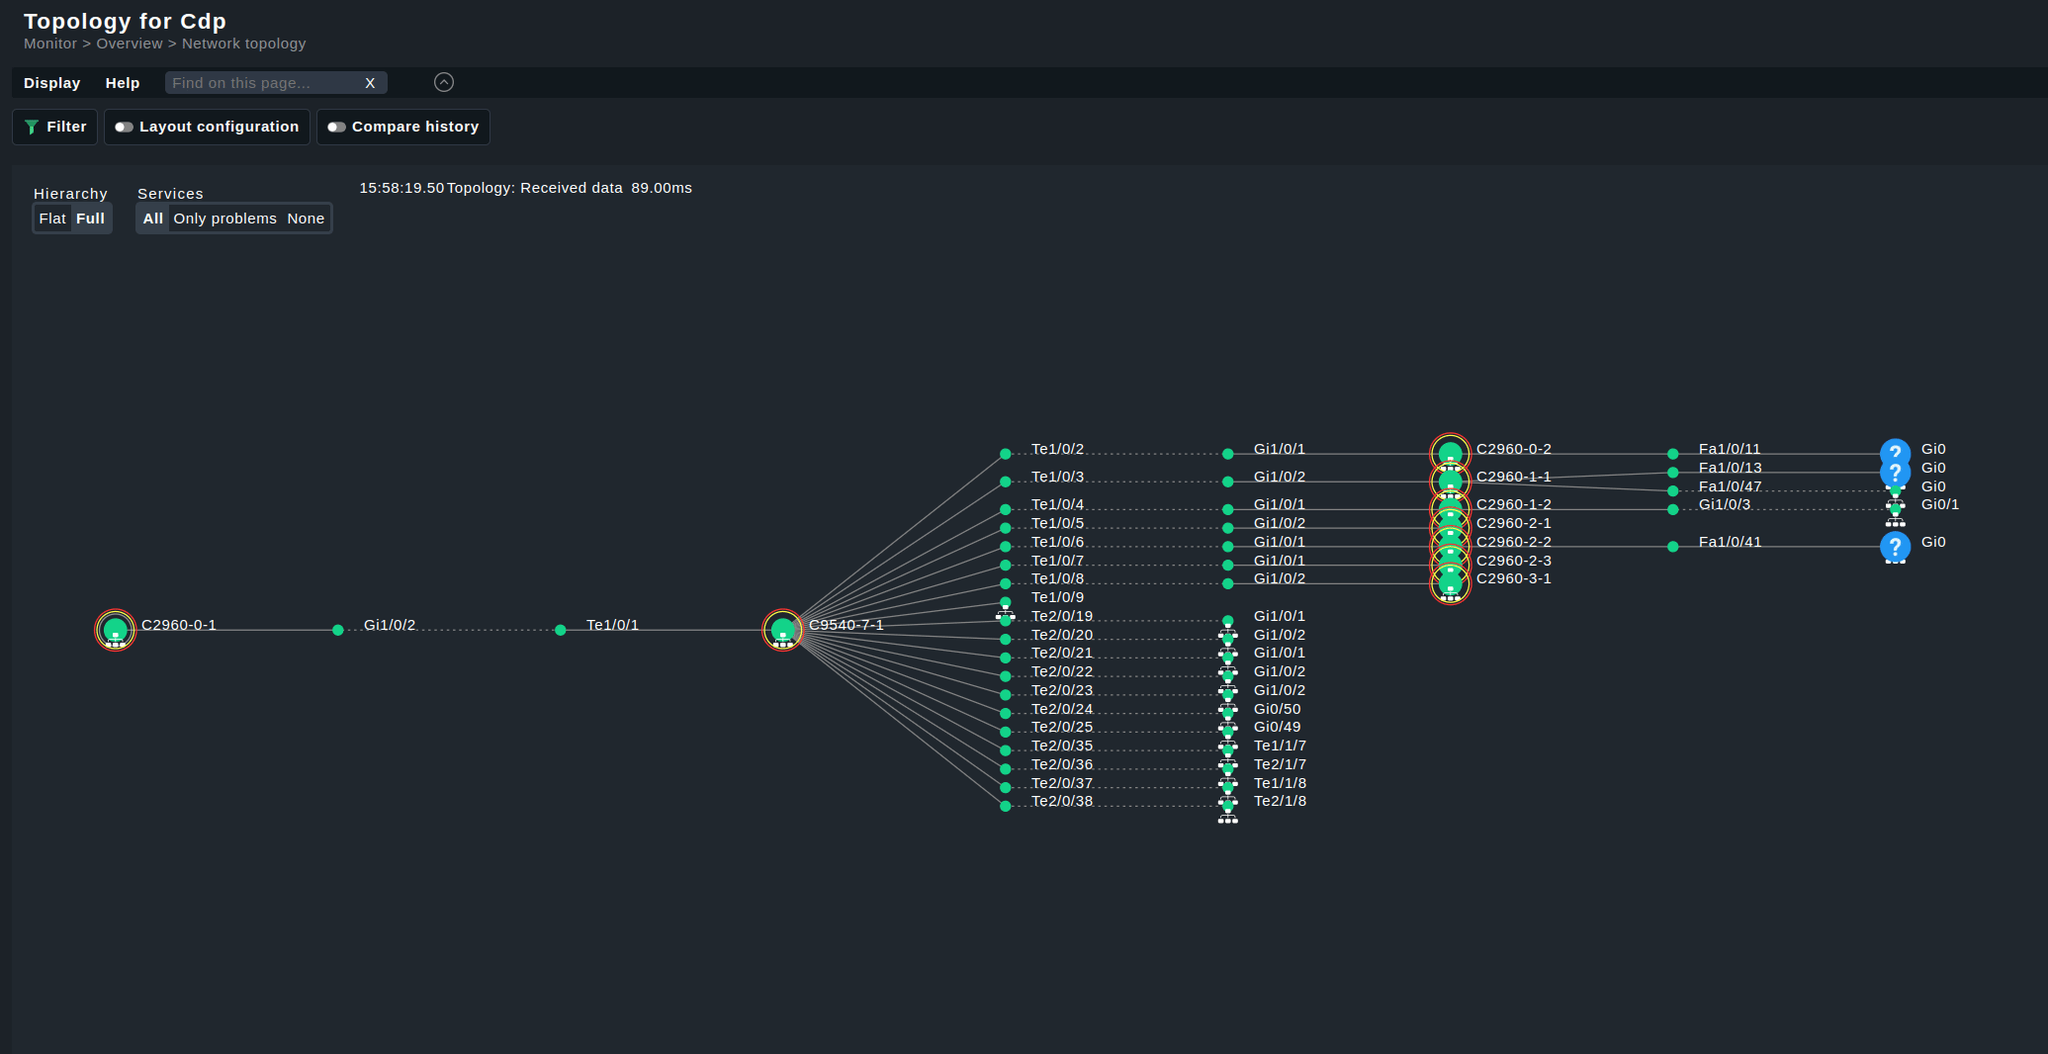Select Full hierarchy option
This screenshot has height=1054, width=2048.
coord(90,219)
